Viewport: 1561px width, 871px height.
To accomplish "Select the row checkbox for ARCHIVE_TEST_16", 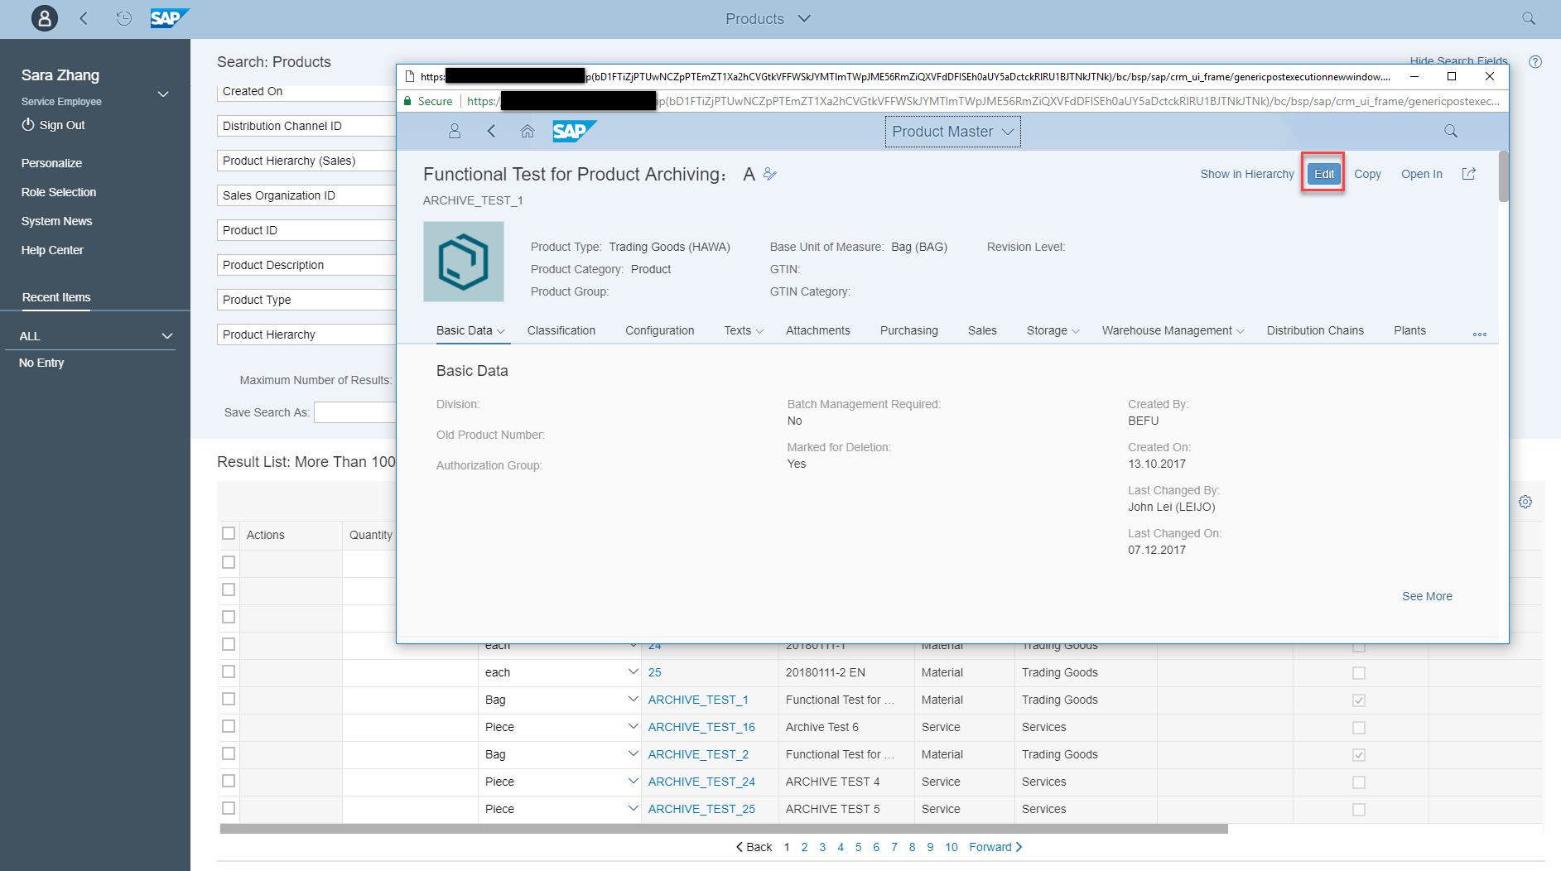I will 229,726.
